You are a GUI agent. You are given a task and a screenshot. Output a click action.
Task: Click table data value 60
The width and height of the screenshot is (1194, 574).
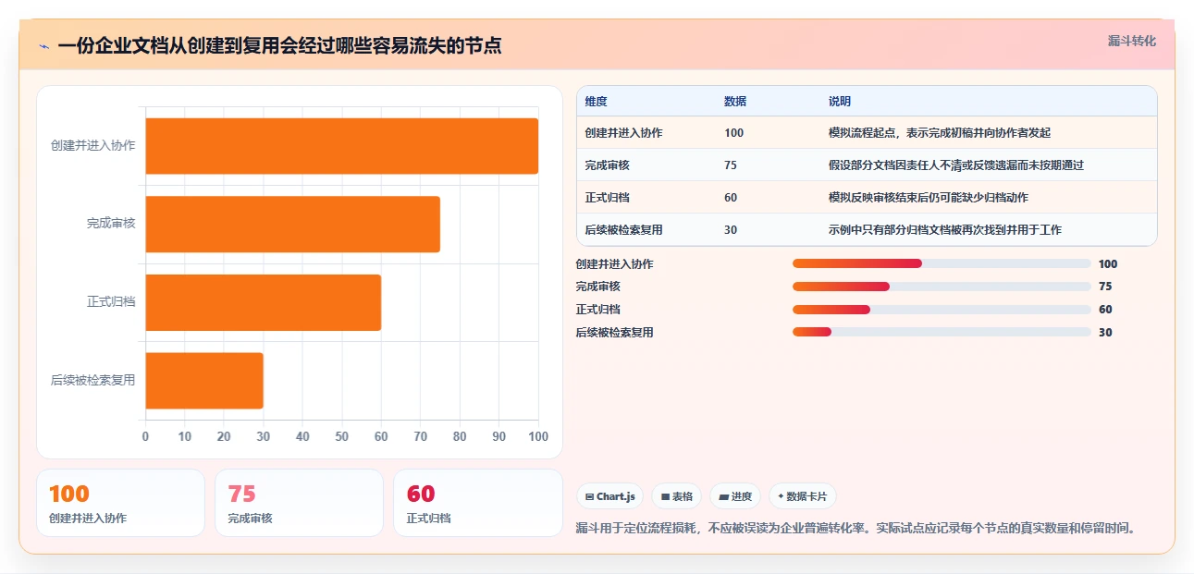[x=731, y=198]
